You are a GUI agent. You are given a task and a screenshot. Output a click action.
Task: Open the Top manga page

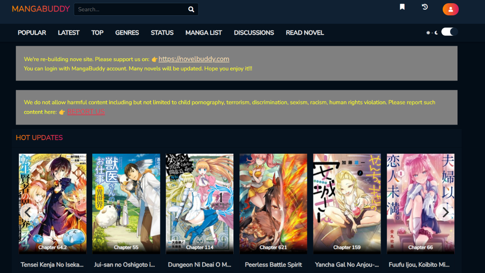click(97, 33)
